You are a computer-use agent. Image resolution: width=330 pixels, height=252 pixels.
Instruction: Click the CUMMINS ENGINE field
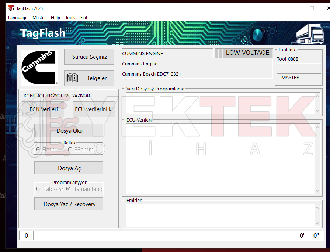click(167, 54)
